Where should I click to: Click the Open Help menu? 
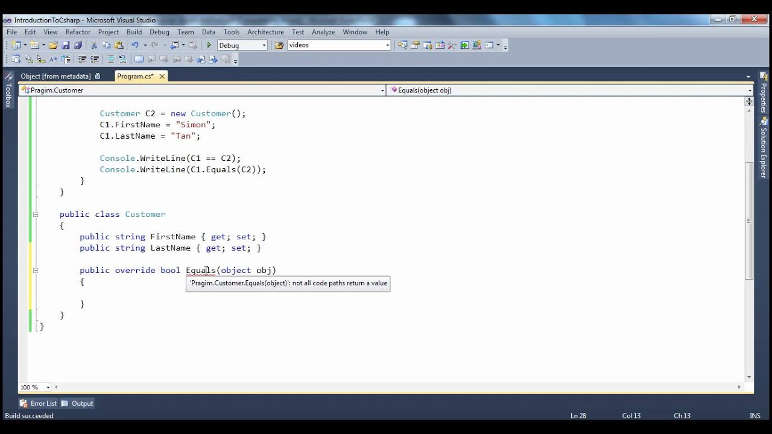382,32
